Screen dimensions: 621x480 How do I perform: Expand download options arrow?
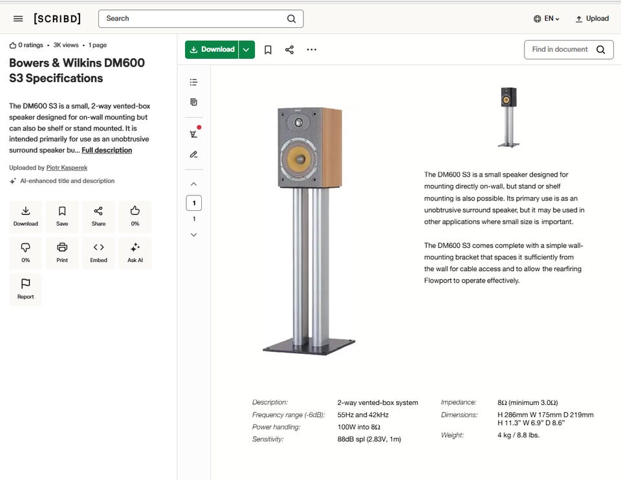point(246,50)
